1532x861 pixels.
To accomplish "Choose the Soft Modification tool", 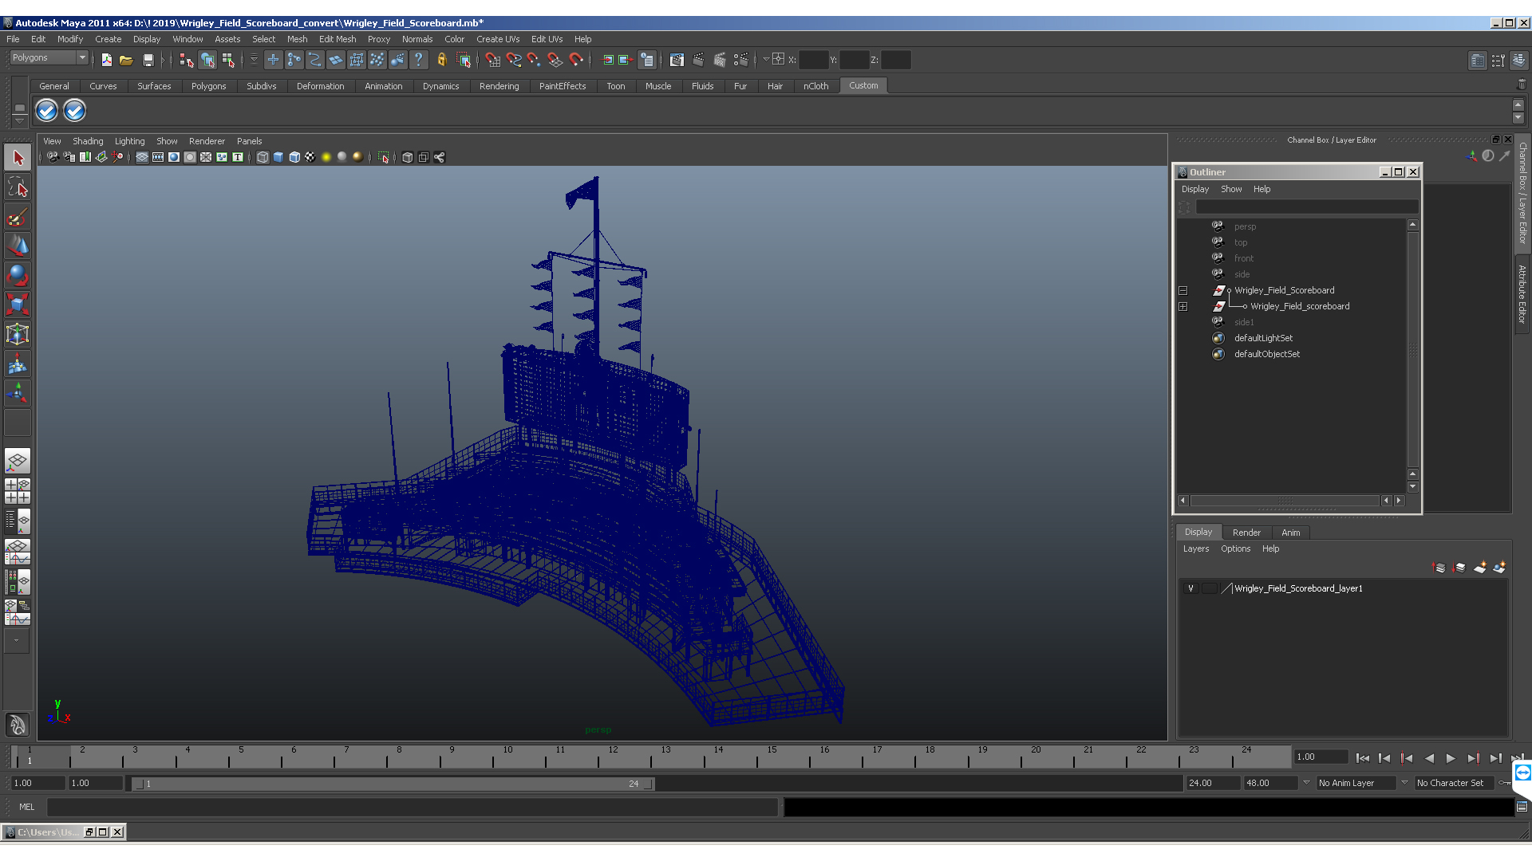I will pos(18,364).
